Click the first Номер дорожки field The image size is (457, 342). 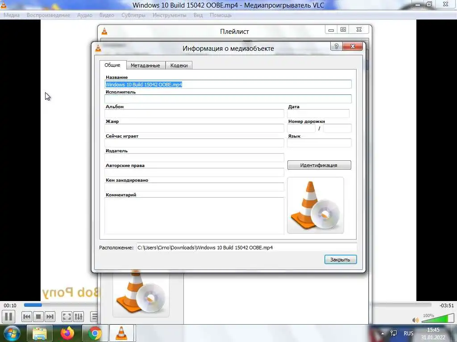coord(301,128)
